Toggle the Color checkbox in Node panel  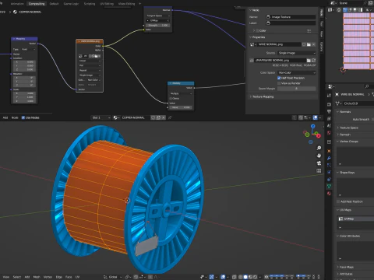(x=258, y=30)
